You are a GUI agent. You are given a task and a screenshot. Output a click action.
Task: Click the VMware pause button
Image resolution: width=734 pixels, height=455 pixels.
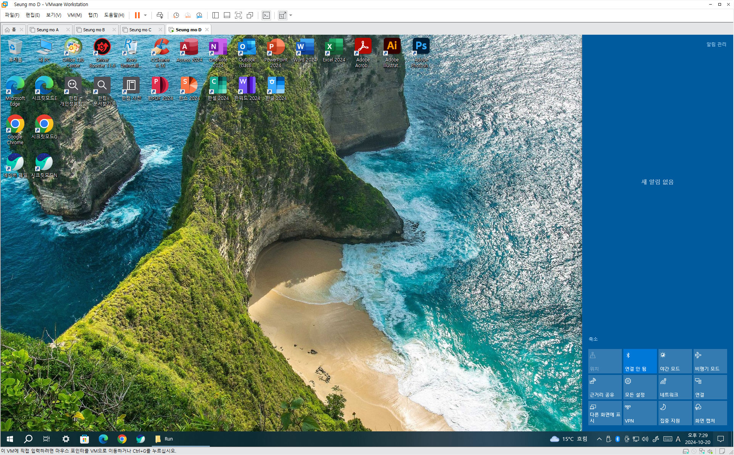(x=137, y=15)
